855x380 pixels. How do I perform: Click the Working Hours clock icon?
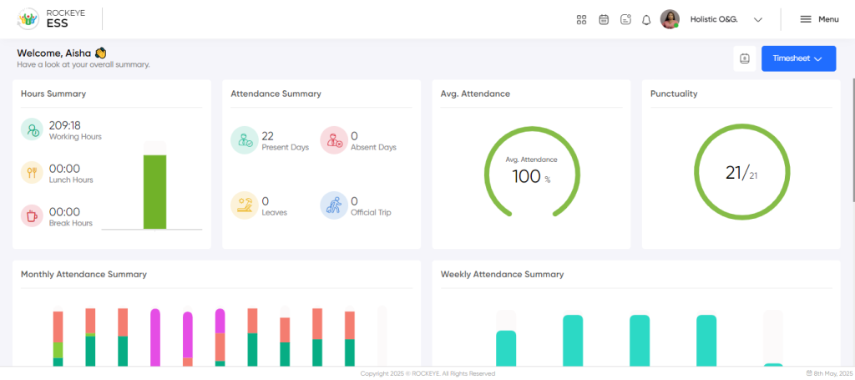(32, 129)
